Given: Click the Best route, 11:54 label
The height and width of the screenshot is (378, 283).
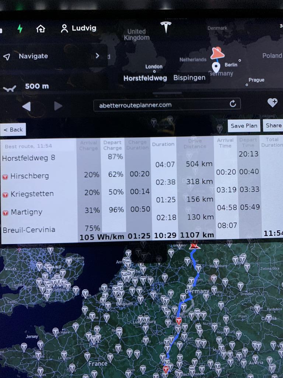Looking at the screenshot, I should [28, 146].
